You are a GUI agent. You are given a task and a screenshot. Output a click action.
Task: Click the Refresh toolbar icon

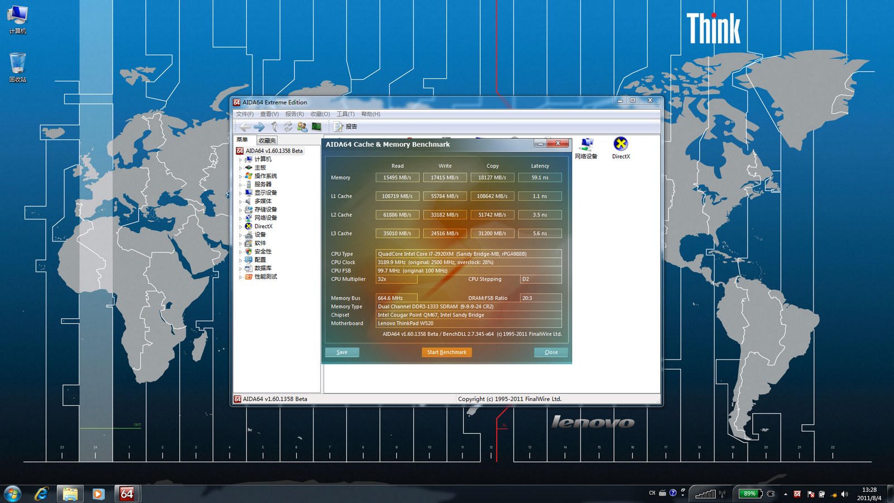[288, 127]
